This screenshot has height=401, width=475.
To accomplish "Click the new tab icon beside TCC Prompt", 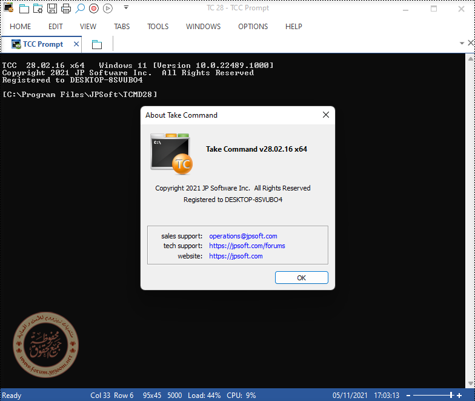I will tap(97, 45).
